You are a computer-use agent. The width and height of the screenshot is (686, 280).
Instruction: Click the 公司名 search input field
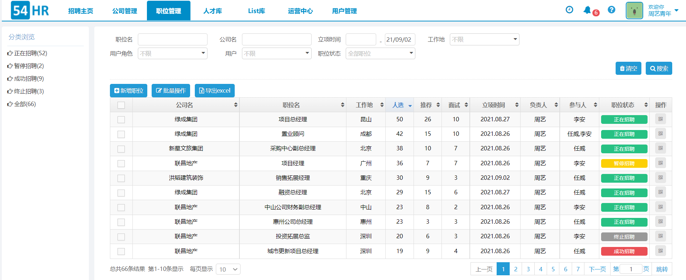click(276, 39)
